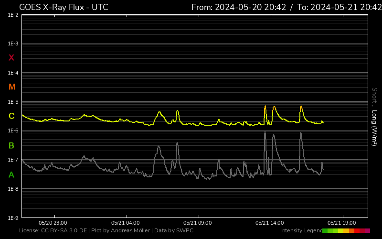
Task: Click the orange M flare class label
Action: (x=12, y=87)
